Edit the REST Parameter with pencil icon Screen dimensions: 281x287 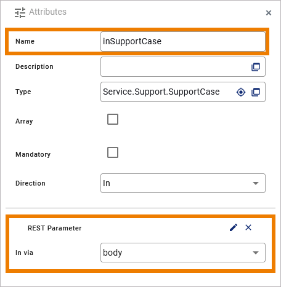(x=234, y=227)
